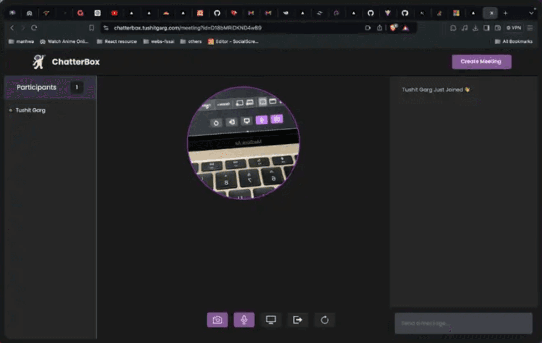Toggle the camera on/off button
The width and height of the screenshot is (542, 343).
(217, 320)
